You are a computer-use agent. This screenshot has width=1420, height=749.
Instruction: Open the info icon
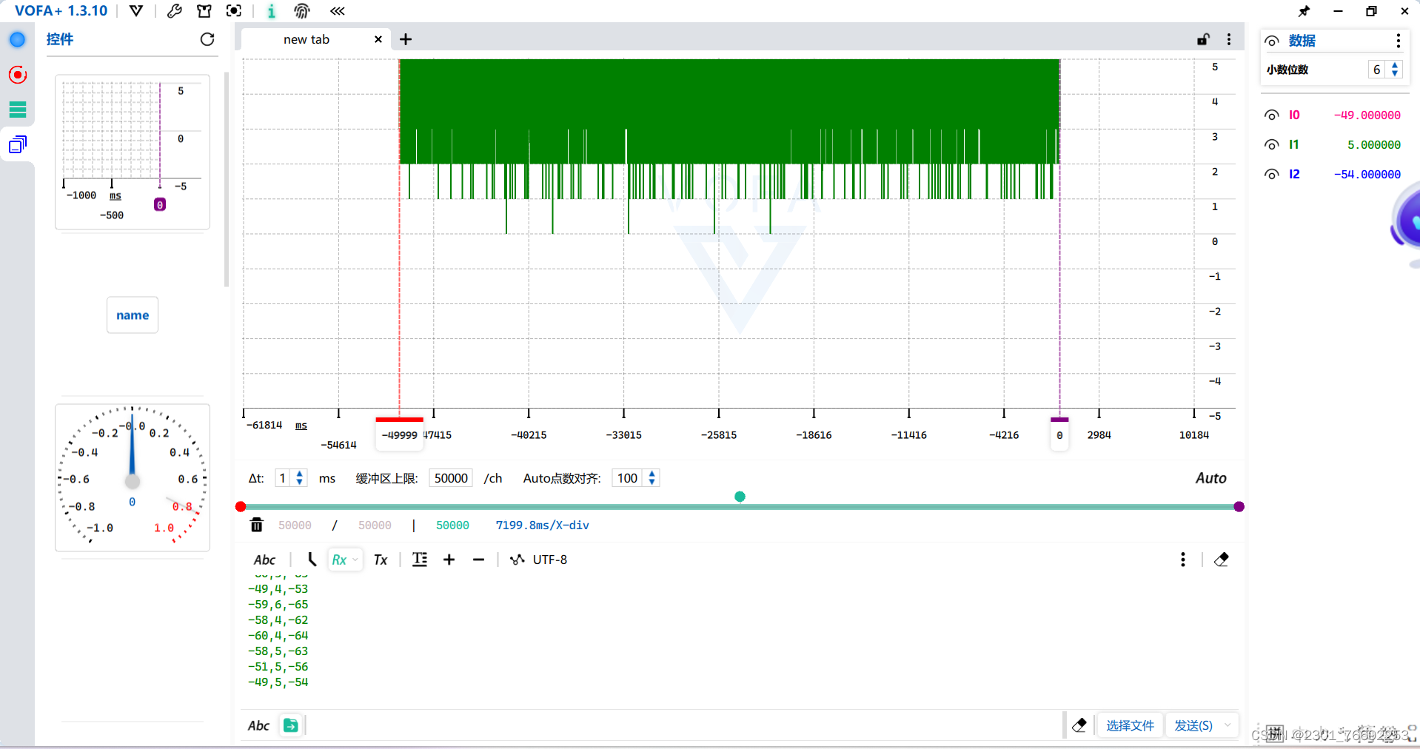pyautogui.click(x=272, y=11)
